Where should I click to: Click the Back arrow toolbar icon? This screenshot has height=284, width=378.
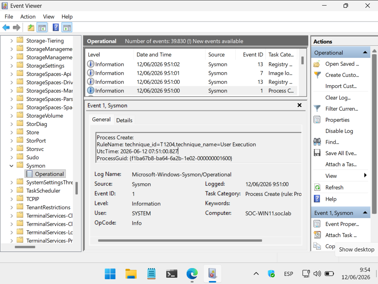pos(6,27)
